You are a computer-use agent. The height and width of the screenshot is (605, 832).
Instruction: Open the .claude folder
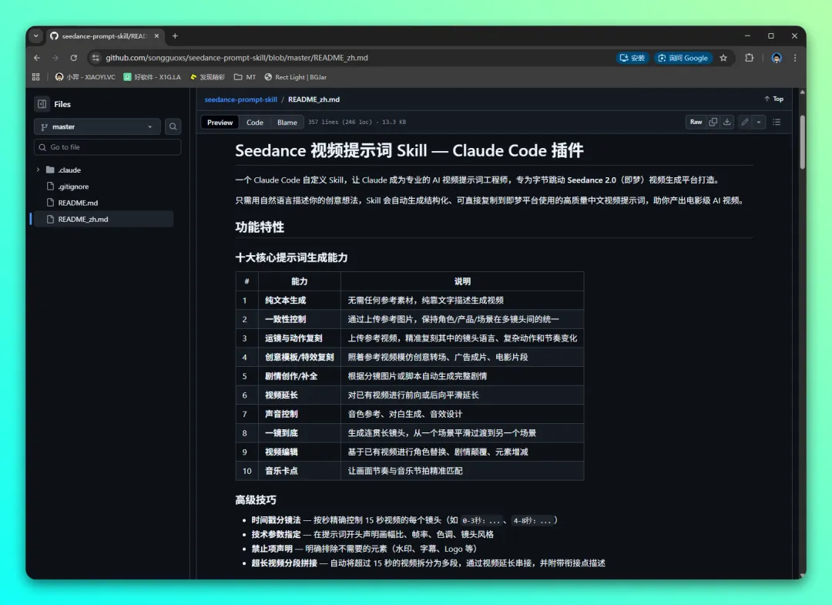pos(69,170)
